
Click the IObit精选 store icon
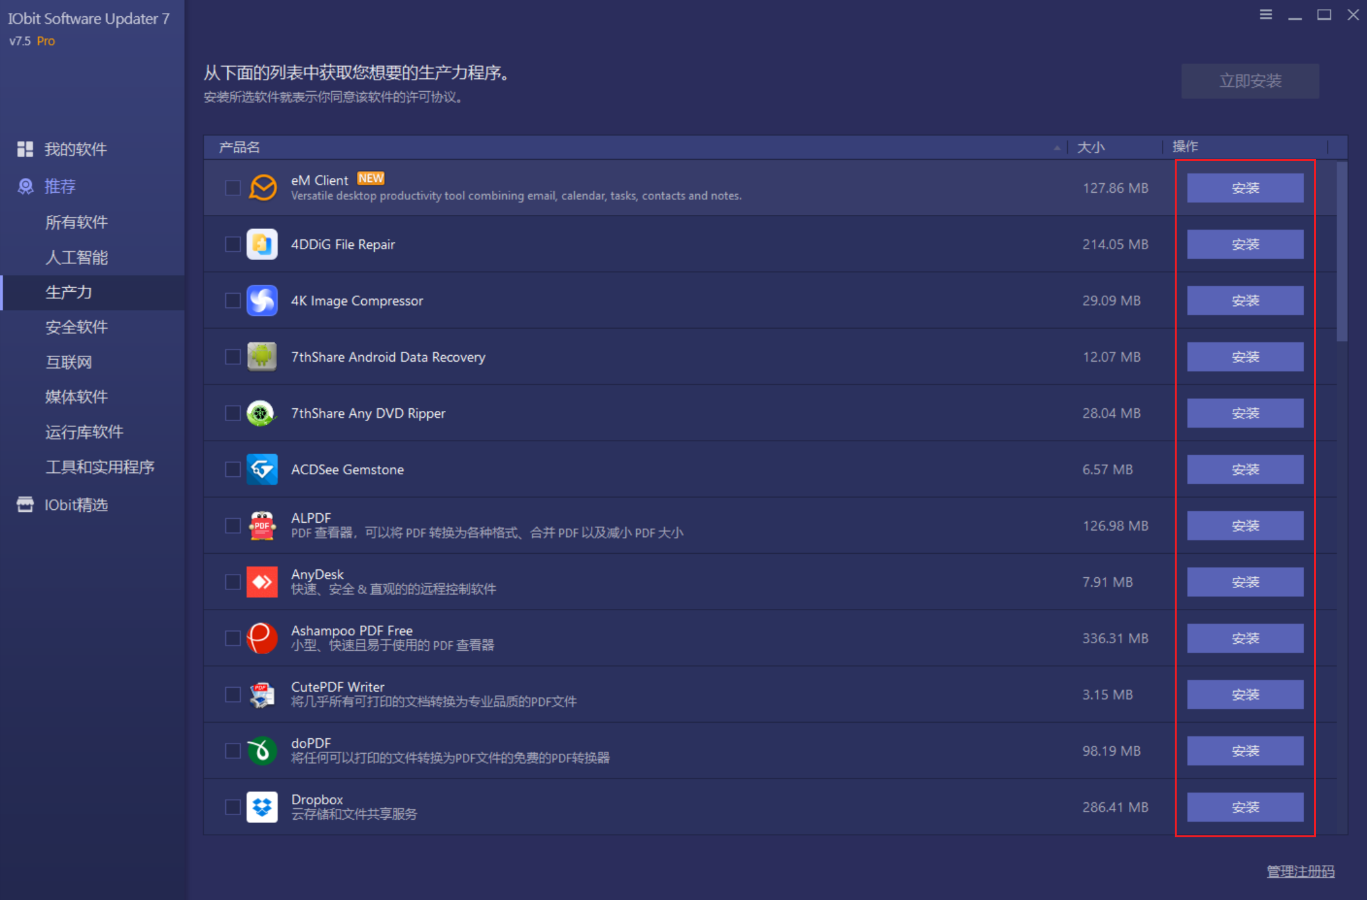pos(25,505)
